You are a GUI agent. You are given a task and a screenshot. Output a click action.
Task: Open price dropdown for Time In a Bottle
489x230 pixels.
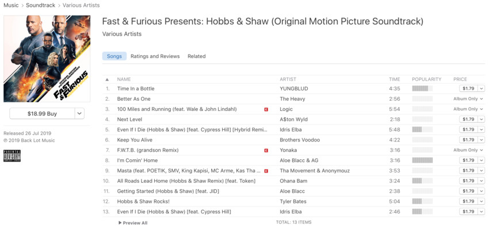coord(481,89)
